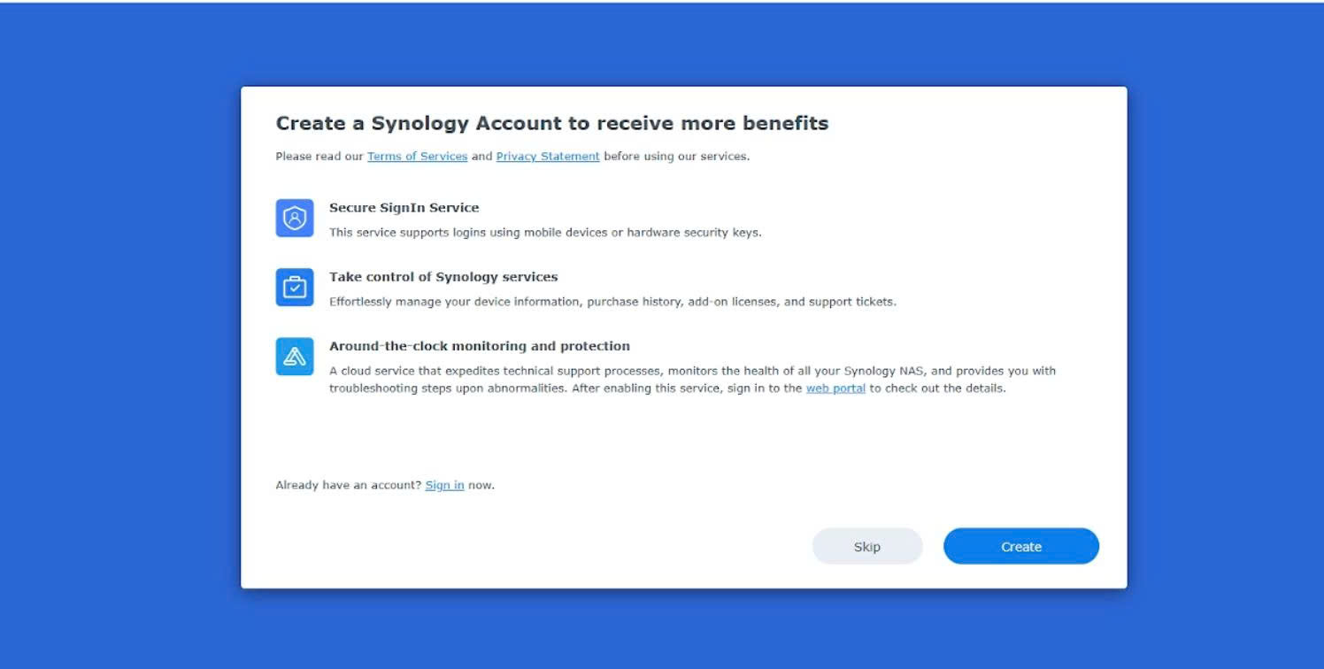The image size is (1324, 669).
Task: Click the hardware security keys description text
Action: point(545,233)
